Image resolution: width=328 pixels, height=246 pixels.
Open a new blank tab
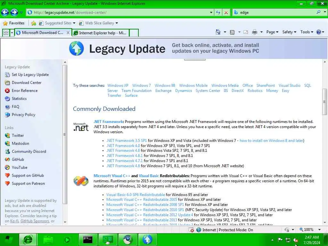point(134,33)
